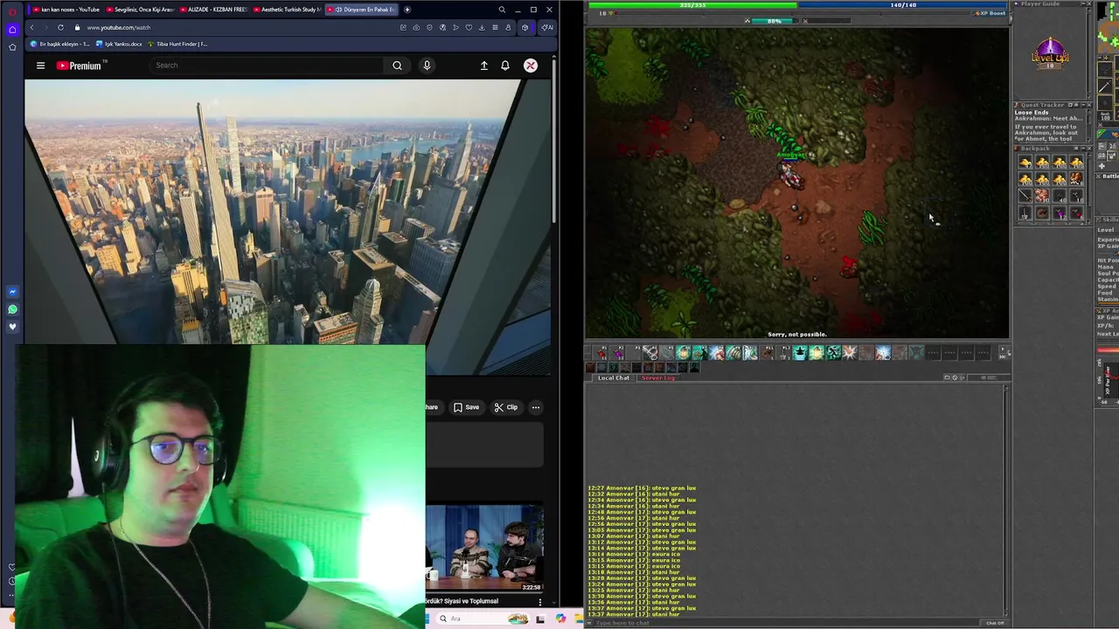Viewport: 1119px width, 629px height.
Task: Select the meat item stack in Backpack
Action: click(1041, 196)
